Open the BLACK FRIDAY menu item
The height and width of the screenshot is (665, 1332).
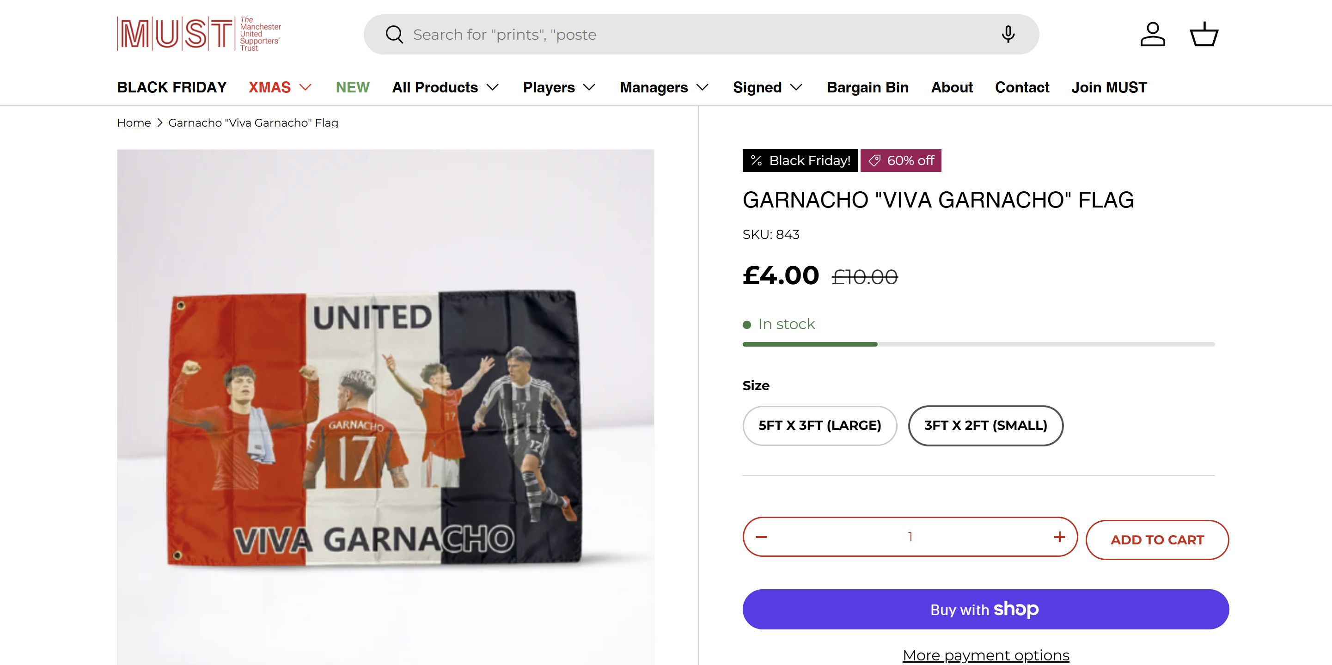click(x=171, y=87)
